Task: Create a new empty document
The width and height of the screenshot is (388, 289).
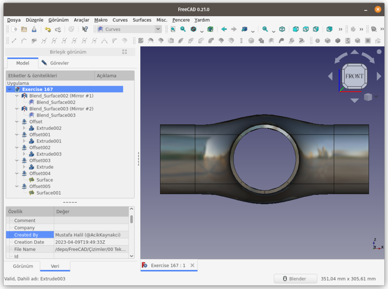Action: pos(14,29)
